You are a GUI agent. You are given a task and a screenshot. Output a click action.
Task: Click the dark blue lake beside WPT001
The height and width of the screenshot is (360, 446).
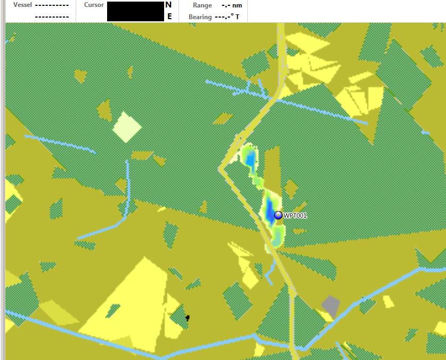coord(270,209)
